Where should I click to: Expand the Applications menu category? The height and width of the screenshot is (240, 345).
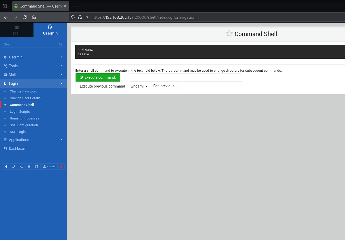(x=33, y=140)
